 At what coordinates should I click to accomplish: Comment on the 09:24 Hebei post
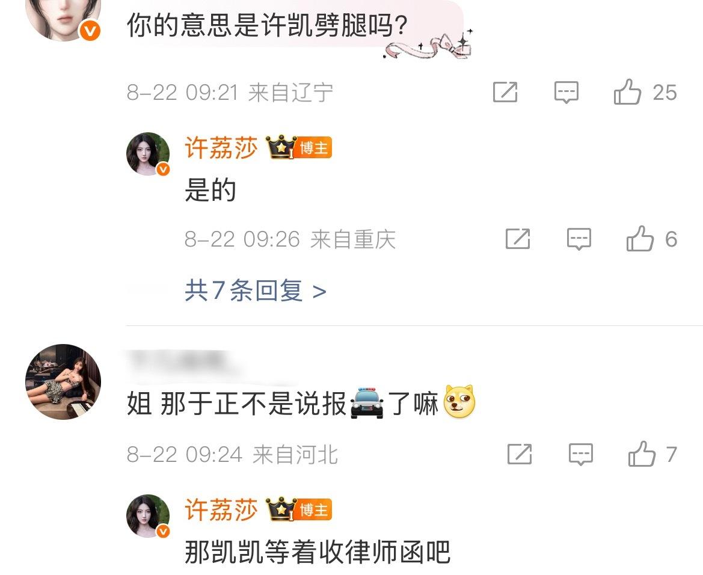580,454
